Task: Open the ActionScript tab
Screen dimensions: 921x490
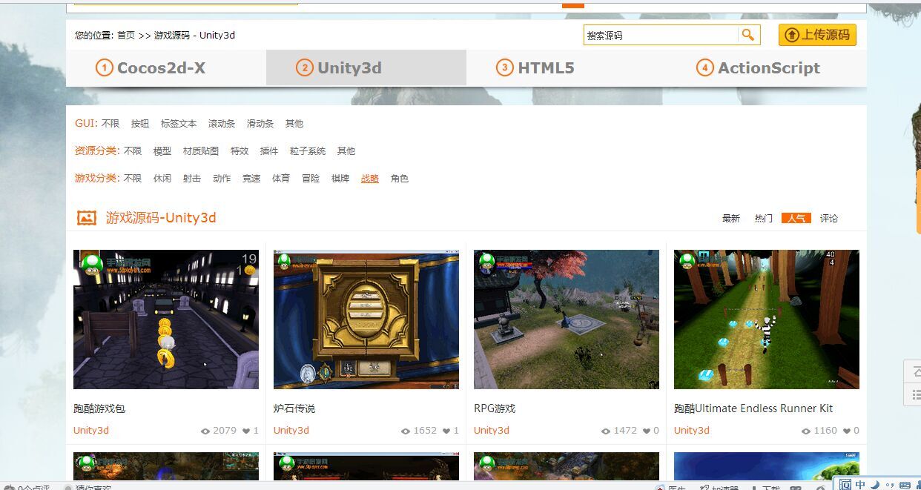Action: coord(767,68)
